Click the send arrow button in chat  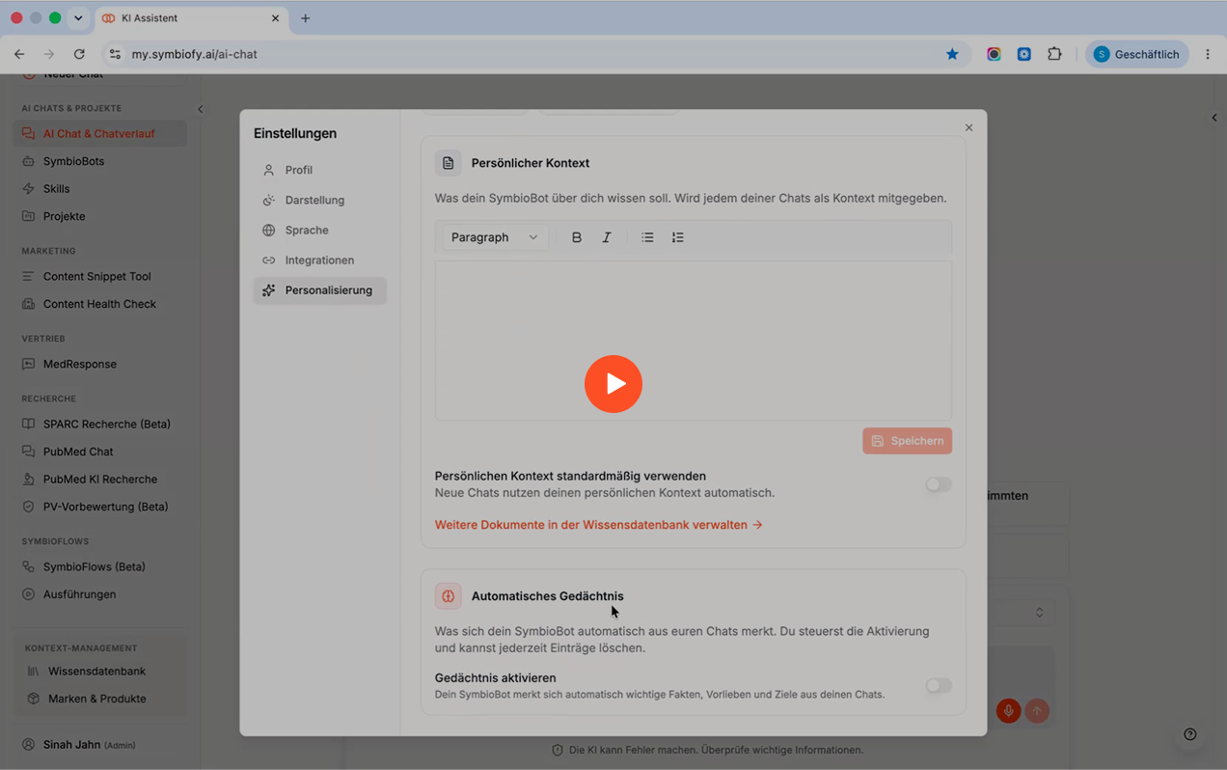[x=1037, y=711]
